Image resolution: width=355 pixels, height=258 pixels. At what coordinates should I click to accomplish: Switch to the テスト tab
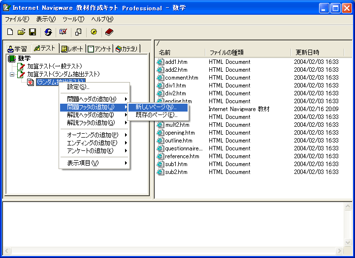[45, 48]
